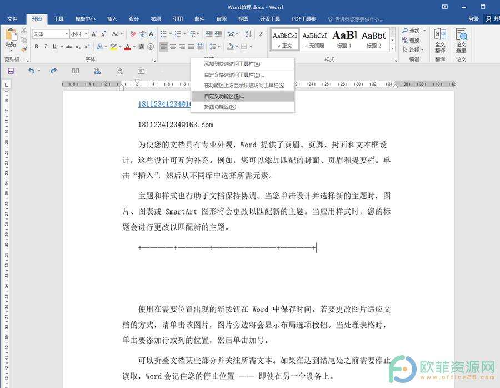Click the Decrease Indent icon
This screenshot has width=500, height=388.
(209, 34)
